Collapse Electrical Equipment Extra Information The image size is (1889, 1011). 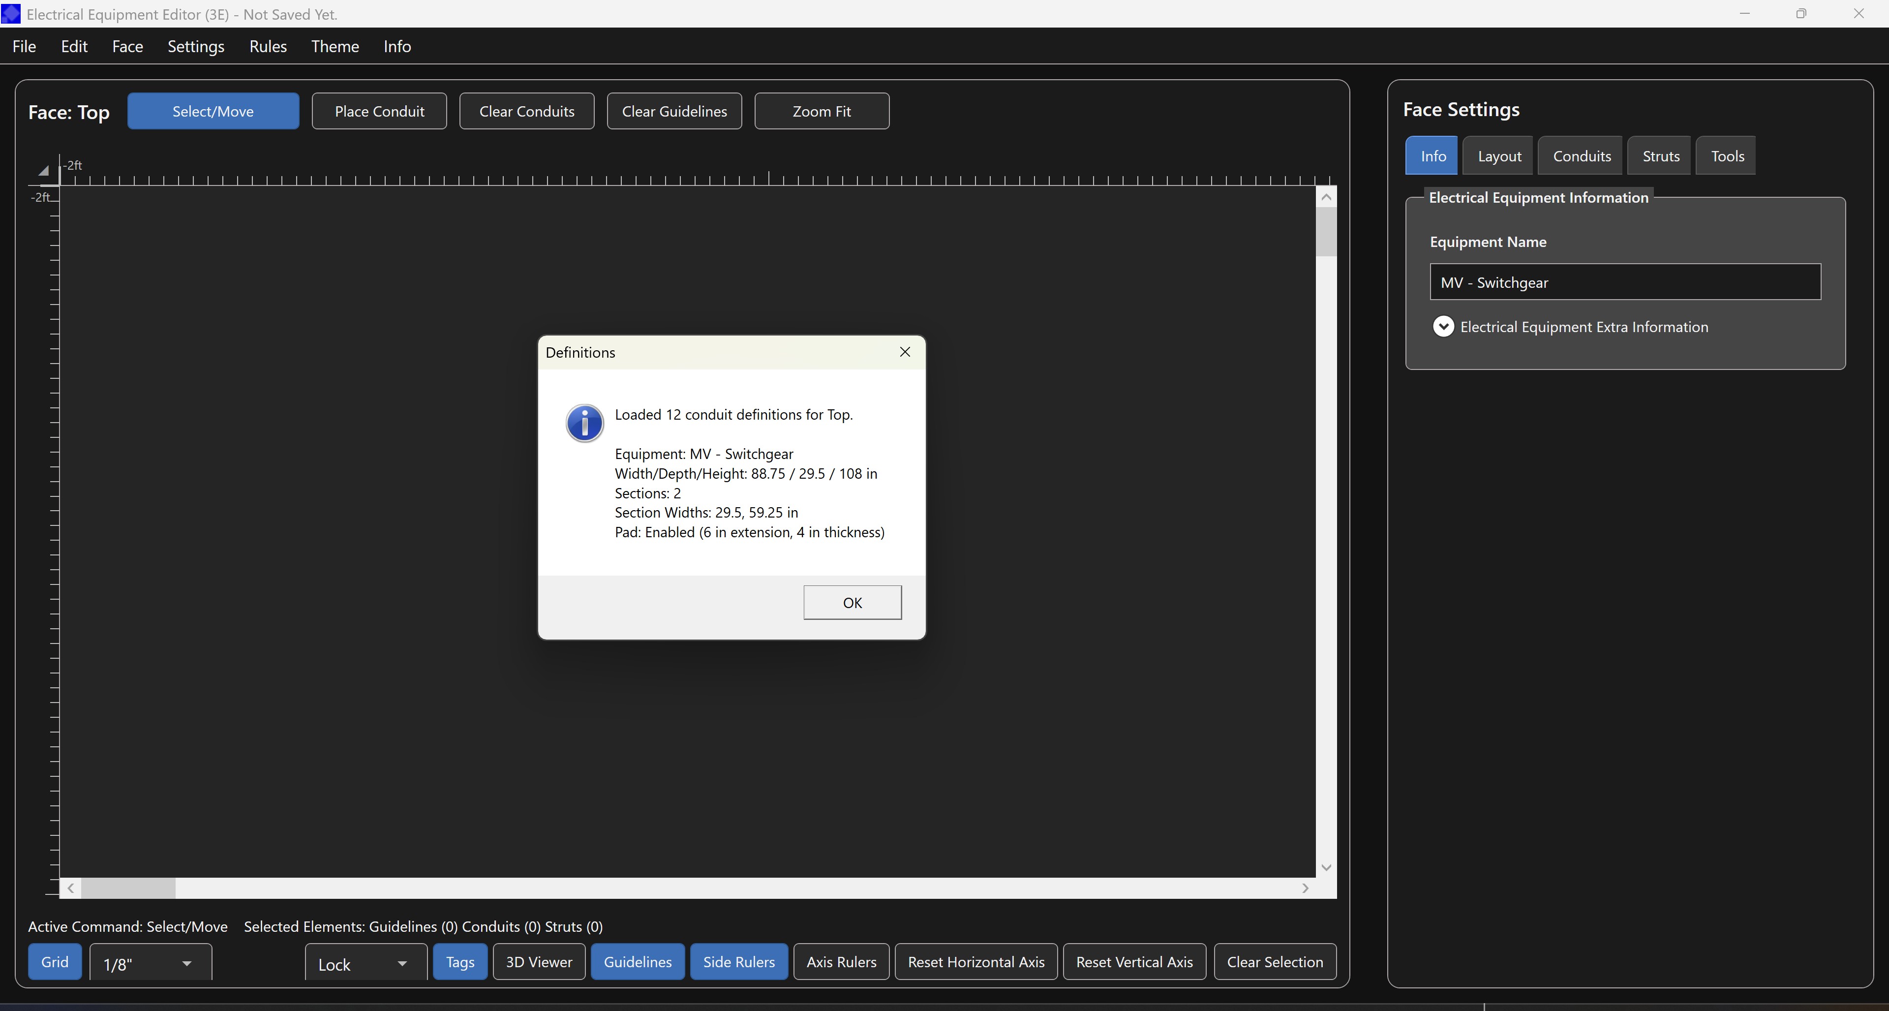1444,326
